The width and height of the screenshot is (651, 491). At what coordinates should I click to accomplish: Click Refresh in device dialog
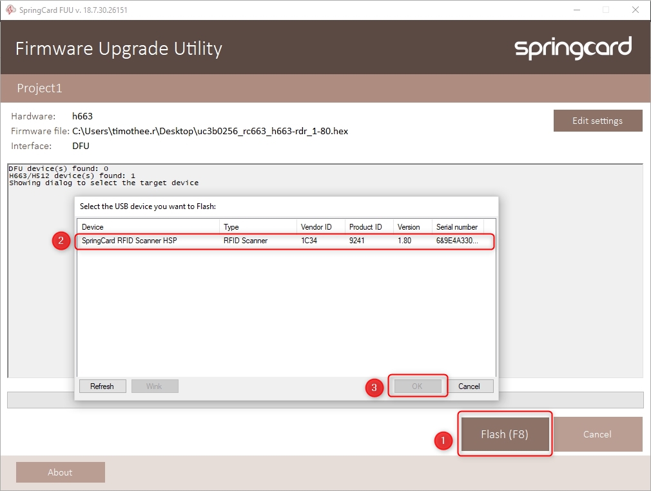coord(102,386)
